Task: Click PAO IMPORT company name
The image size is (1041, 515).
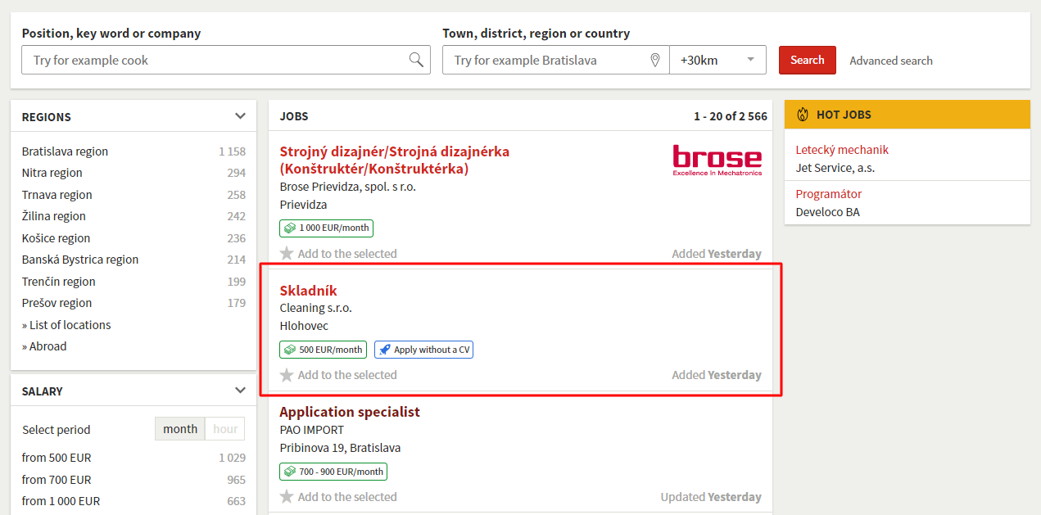Action: point(312,430)
